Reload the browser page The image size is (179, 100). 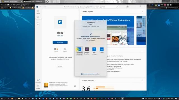click(x=8, y=5)
